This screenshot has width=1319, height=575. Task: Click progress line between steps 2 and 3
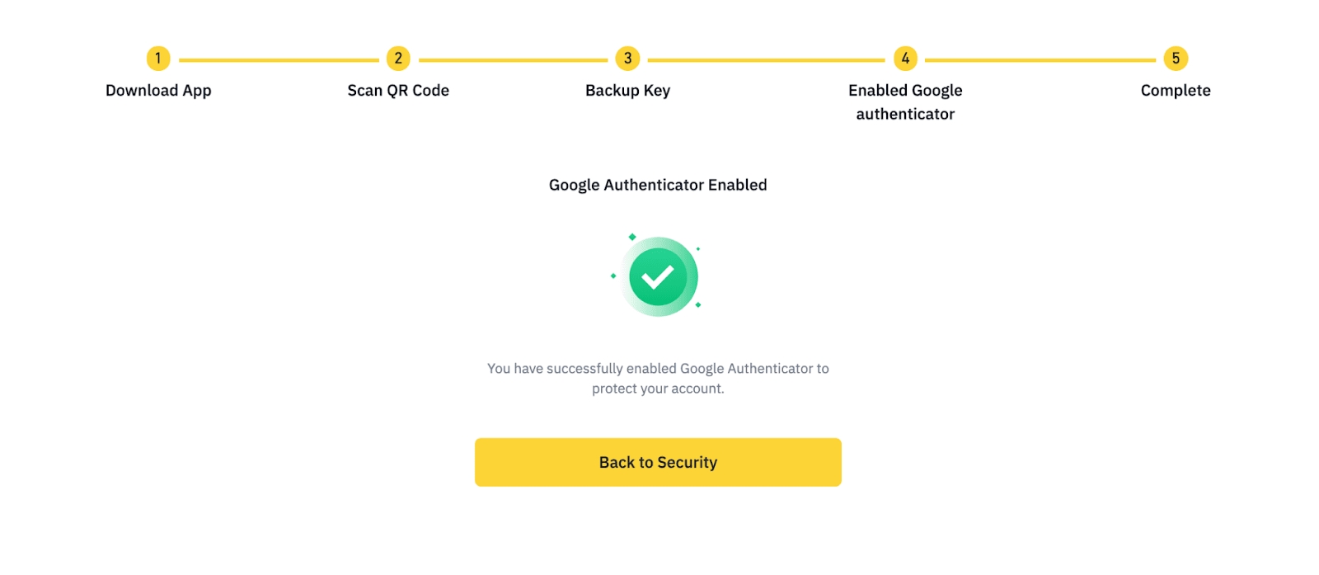click(513, 60)
